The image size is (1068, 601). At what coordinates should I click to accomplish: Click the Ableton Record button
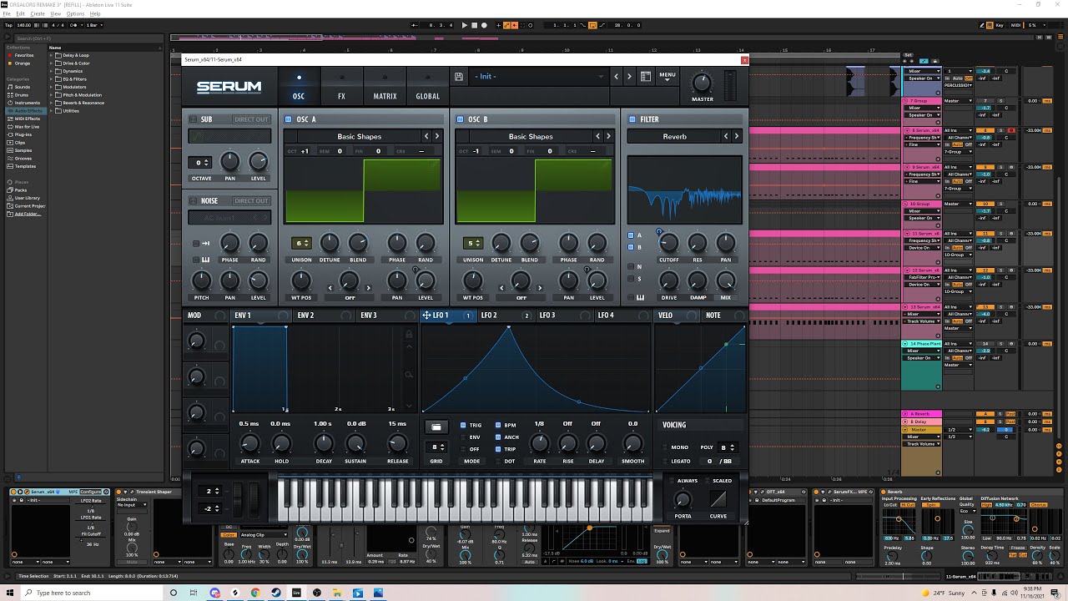pyautogui.click(x=484, y=25)
